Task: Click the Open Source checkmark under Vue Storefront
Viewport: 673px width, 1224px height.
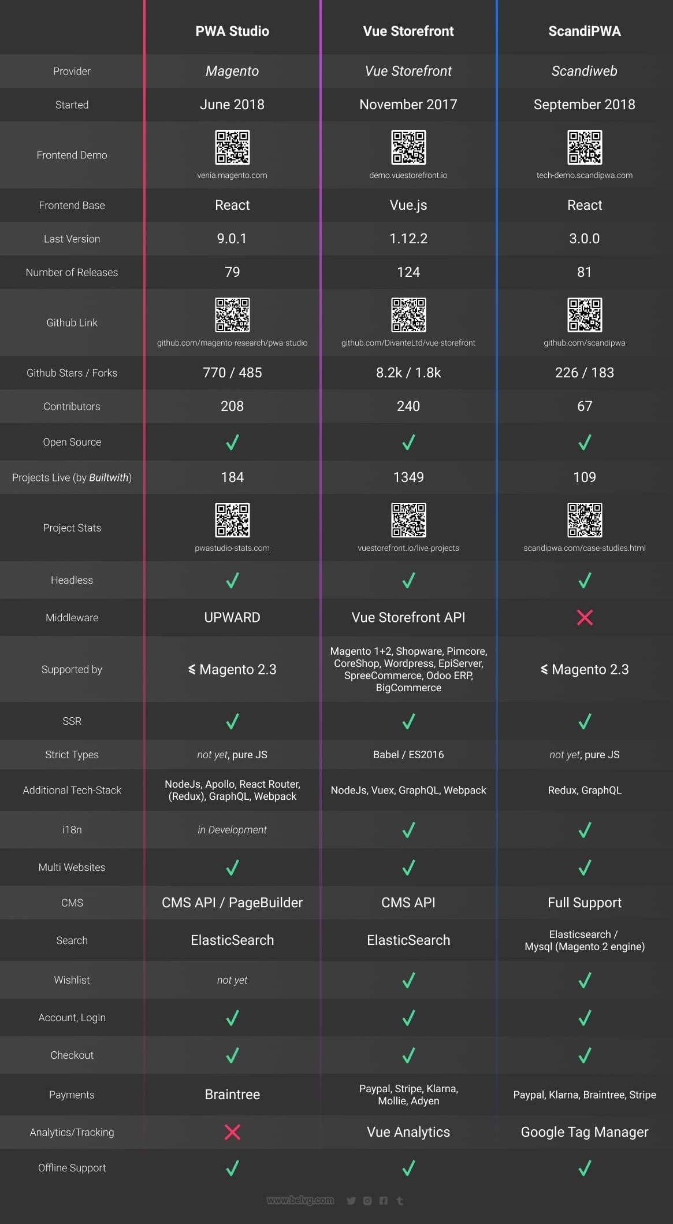Action: (408, 442)
